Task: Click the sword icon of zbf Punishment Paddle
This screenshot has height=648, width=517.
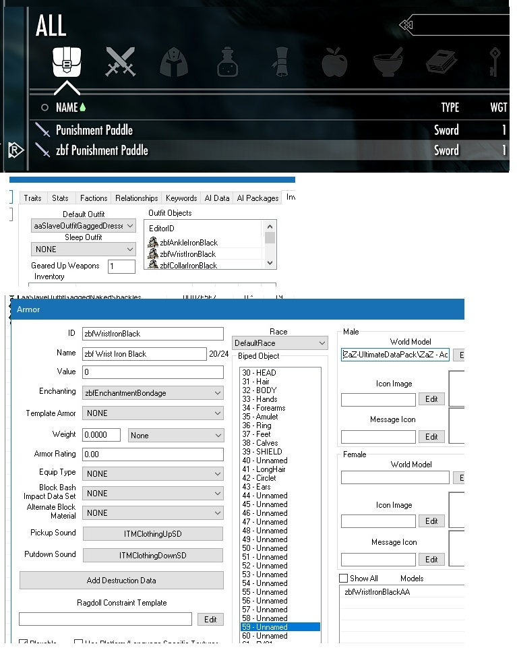Action: click(42, 150)
